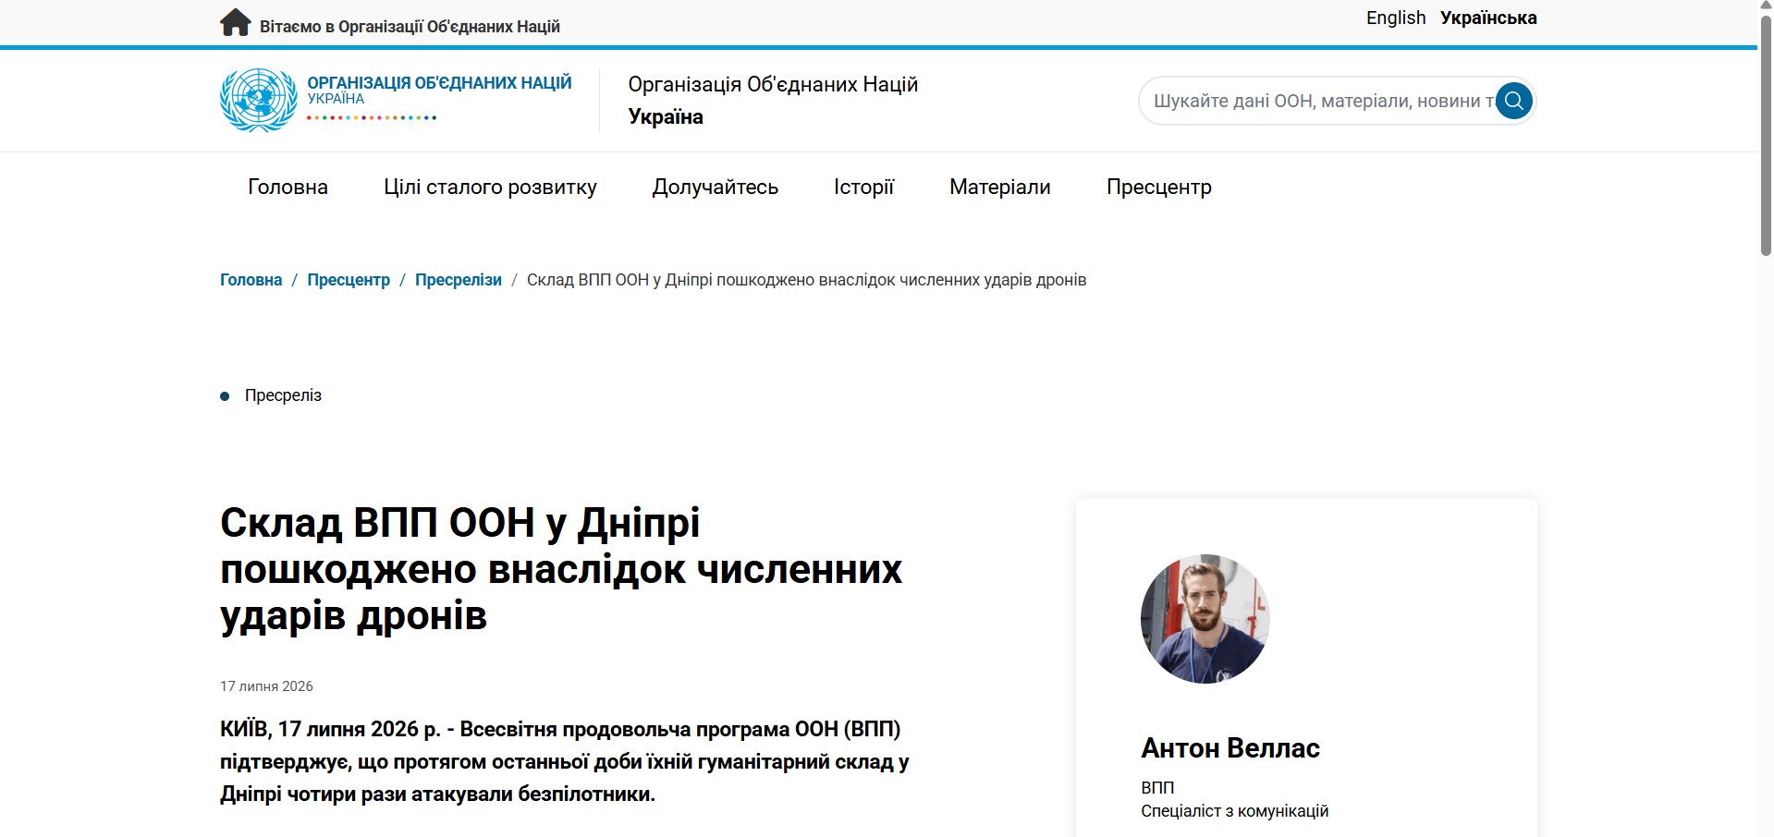
Task: Open the Головна menu item
Action: (x=288, y=187)
